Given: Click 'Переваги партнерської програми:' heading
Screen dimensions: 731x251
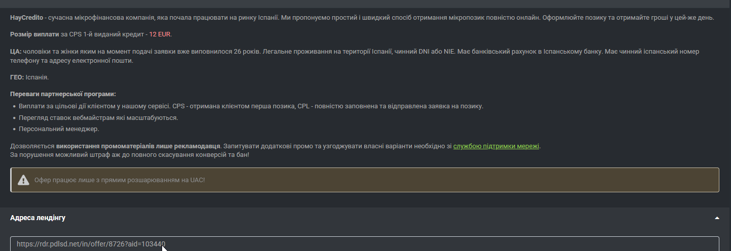Looking at the screenshot, I should tap(63, 94).
